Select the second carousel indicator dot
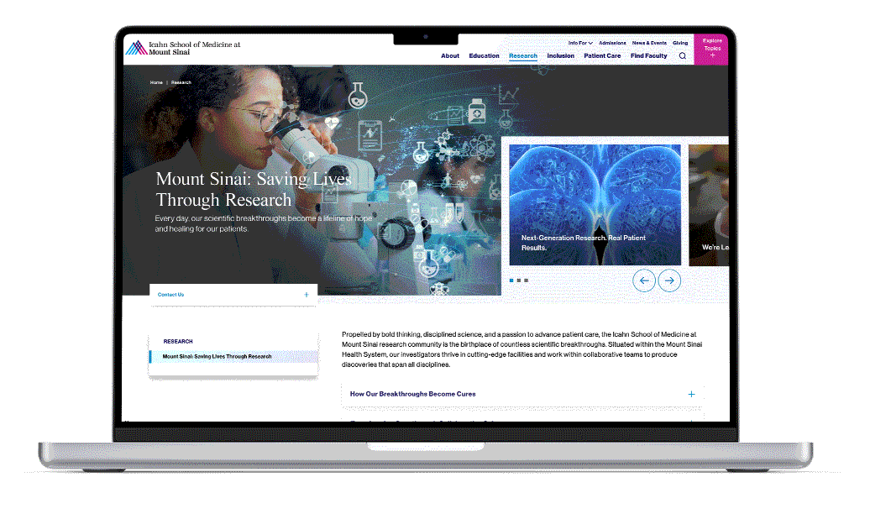This screenshot has width=870, height=519. point(519,280)
